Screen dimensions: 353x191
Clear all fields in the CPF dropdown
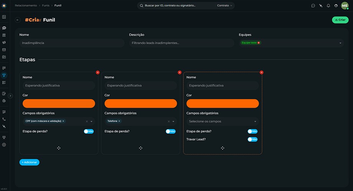[x=87, y=121]
